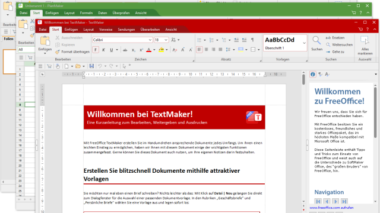Toggle italic formatting (K button)
Screen dimensions: 380x213
pos(103,50)
